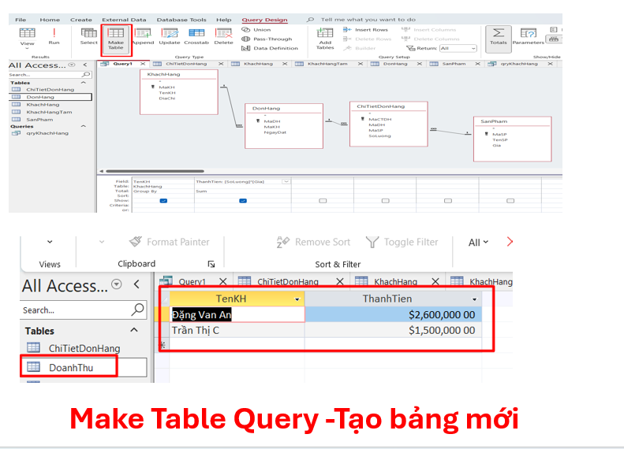This screenshot has width=624, height=449.
Task: Switch to the Home ribbon tab
Action: pos(50,20)
